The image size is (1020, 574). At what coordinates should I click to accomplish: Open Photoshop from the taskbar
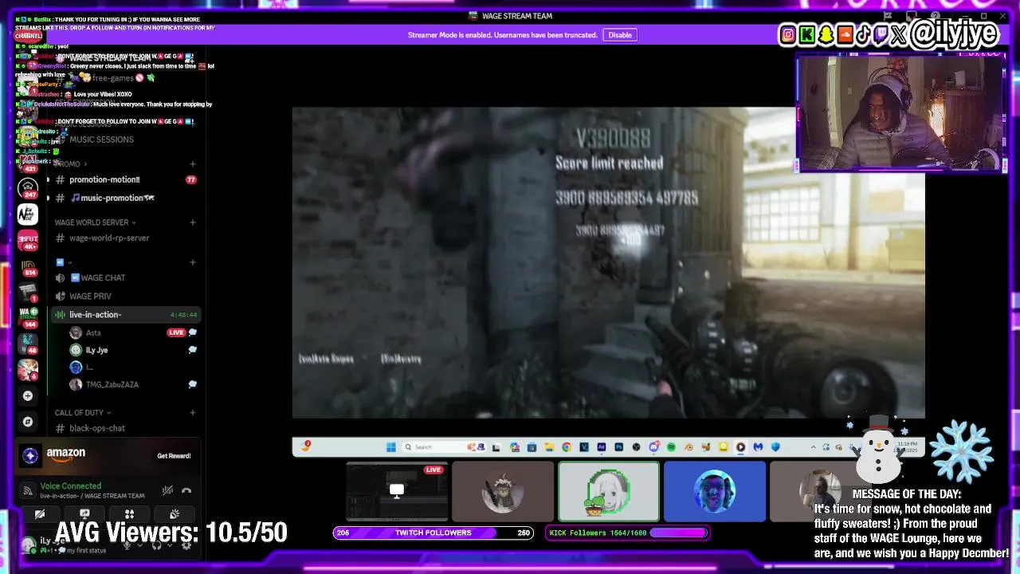pyautogui.click(x=619, y=447)
